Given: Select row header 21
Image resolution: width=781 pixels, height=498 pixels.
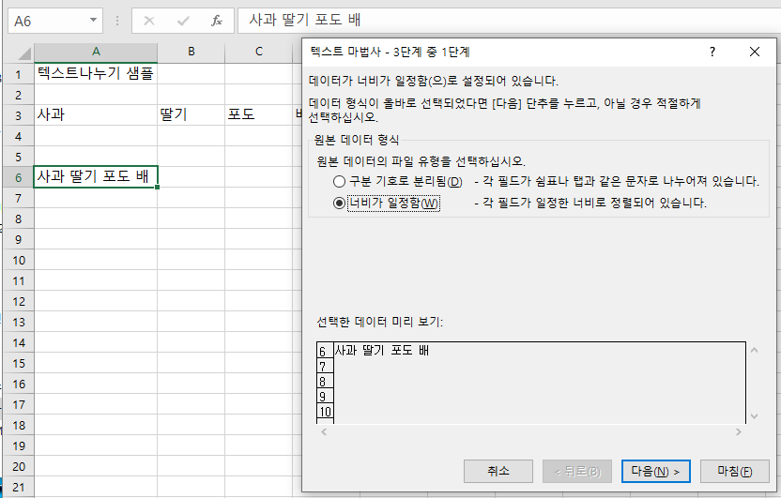Looking at the screenshot, I should click(19, 487).
